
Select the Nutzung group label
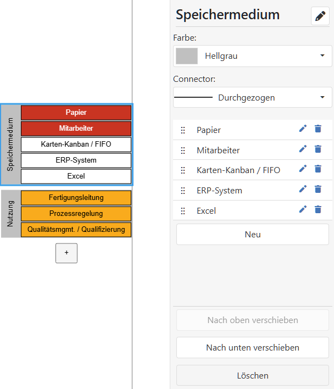[x=10, y=214]
